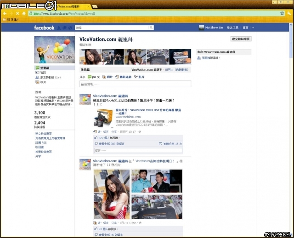This screenshot has height=238, width=294.
Task: Open account dropdown arrow in Facebook bar
Action: pyautogui.click(x=253, y=28)
